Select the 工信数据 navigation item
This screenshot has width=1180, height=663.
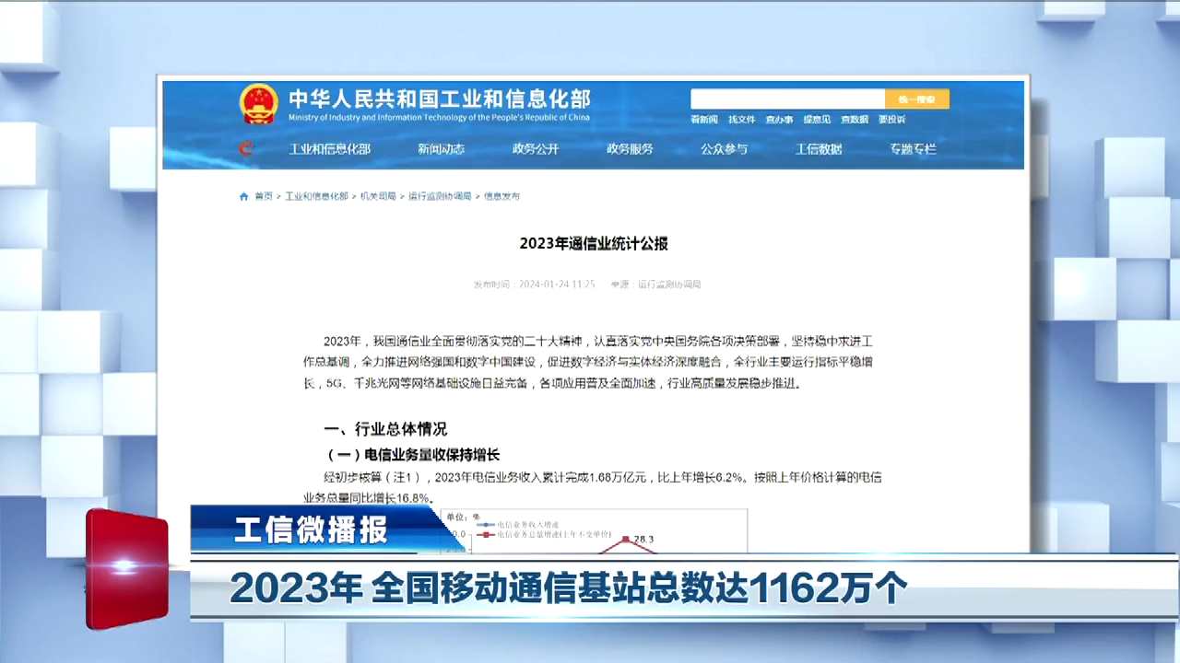click(x=819, y=149)
